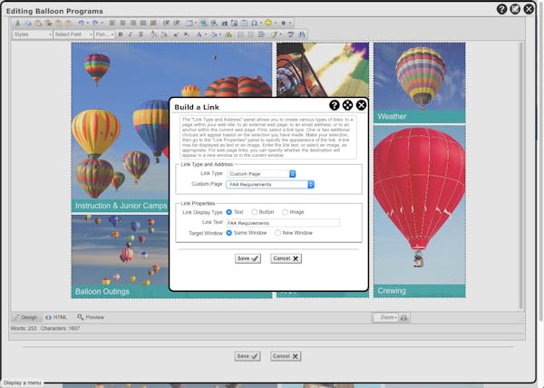Maximize the Build a Link dialog
This screenshot has width=544, height=388.
(347, 105)
